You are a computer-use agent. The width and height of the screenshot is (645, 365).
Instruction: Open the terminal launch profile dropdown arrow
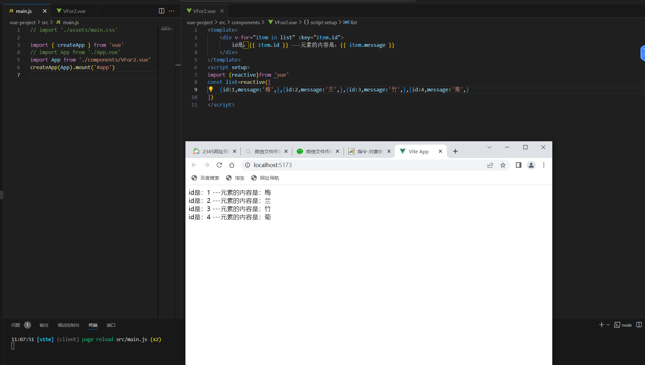coord(608,325)
